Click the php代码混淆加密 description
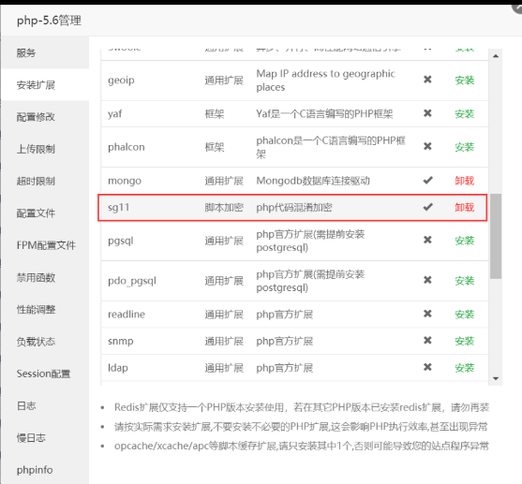 294,208
